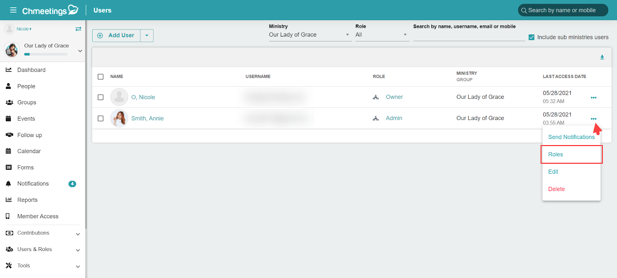Viewport: 617px width, 278px height.
Task: Choose Roles from the context menu
Action: [571, 154]
